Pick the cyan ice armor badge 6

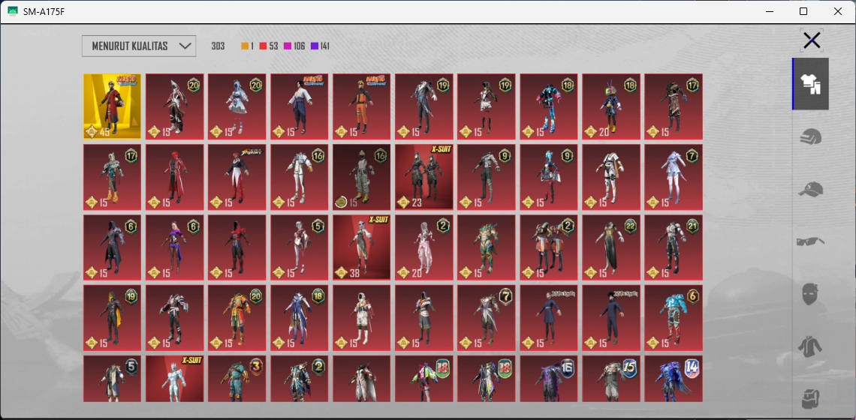(673, 317)
